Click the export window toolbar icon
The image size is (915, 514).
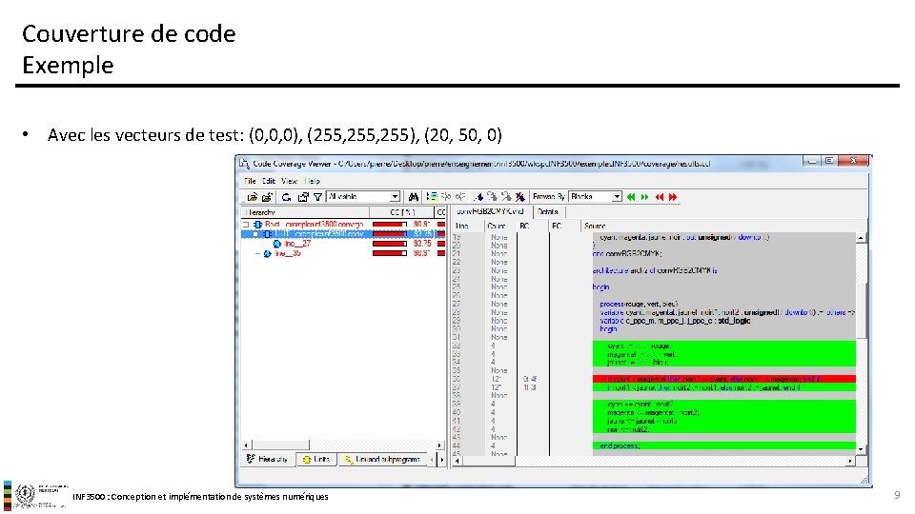[x=303, y=197]
